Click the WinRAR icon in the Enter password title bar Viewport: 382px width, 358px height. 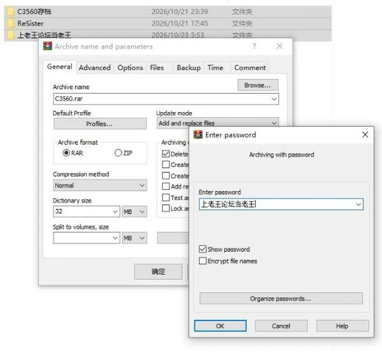click(198, 134)
